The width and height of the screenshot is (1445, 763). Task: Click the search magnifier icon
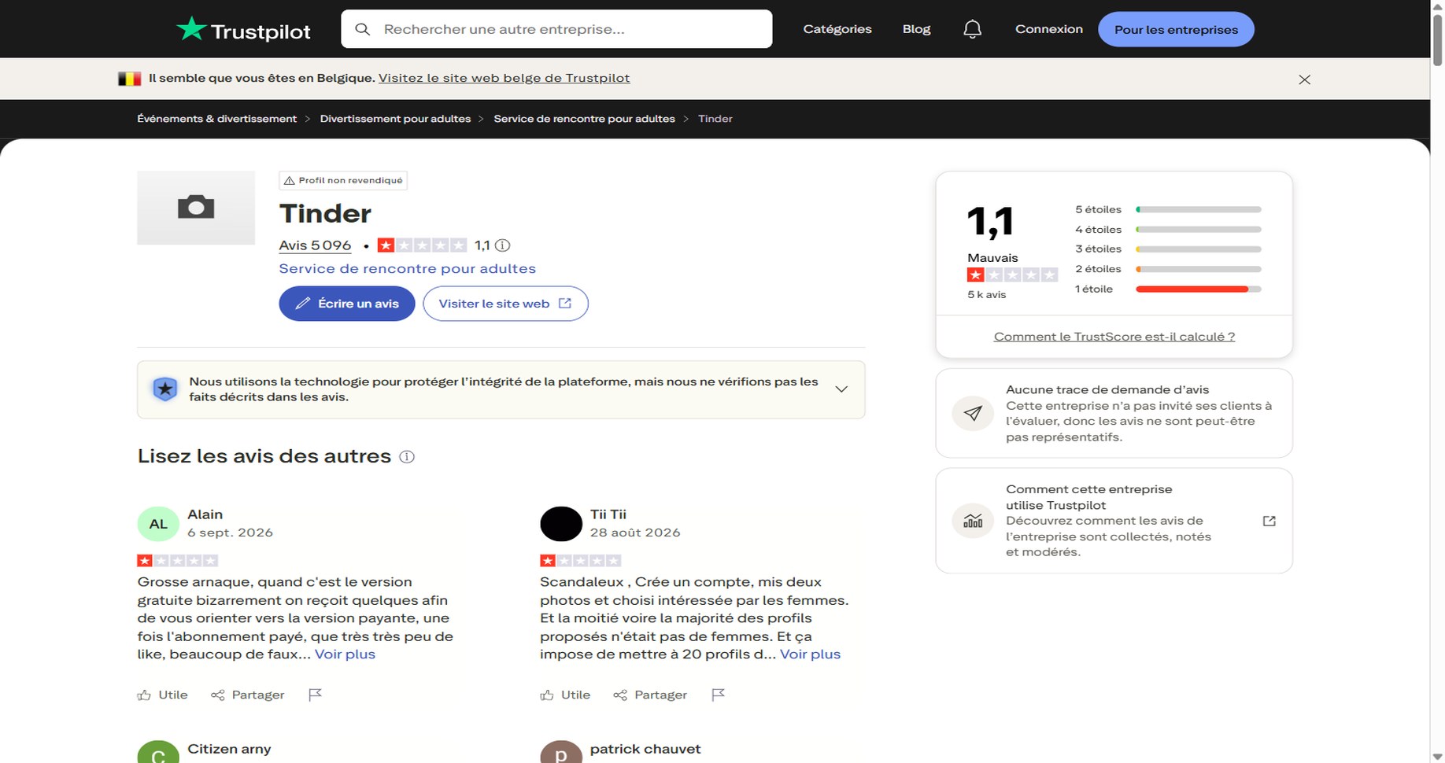(x=363, y=29)
